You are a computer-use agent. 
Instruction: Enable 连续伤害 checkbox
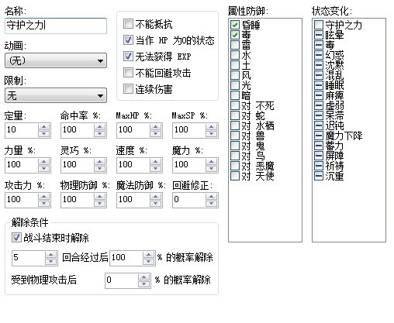pyautogui.click(x=128, y=89)
